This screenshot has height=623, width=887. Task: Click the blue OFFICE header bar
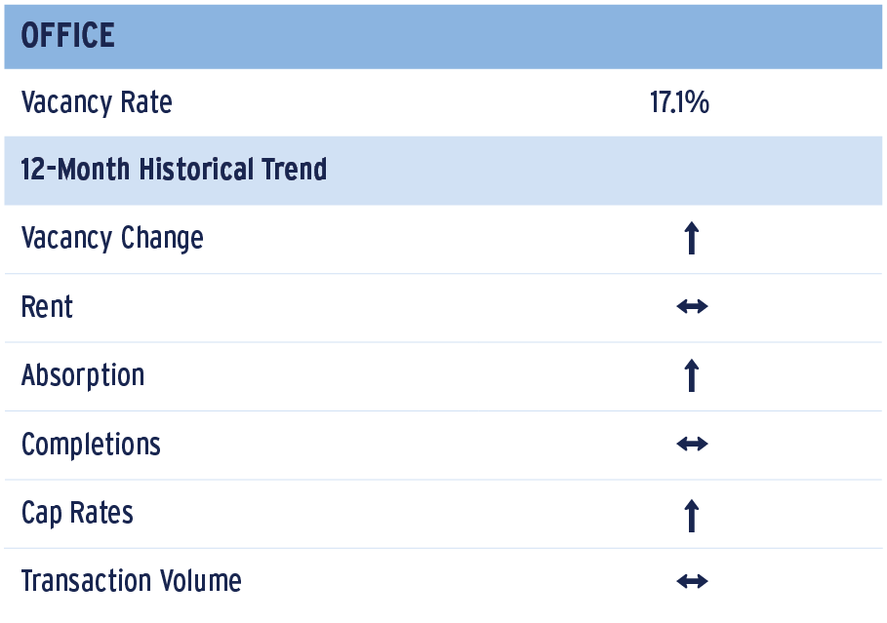coord(443,37)
